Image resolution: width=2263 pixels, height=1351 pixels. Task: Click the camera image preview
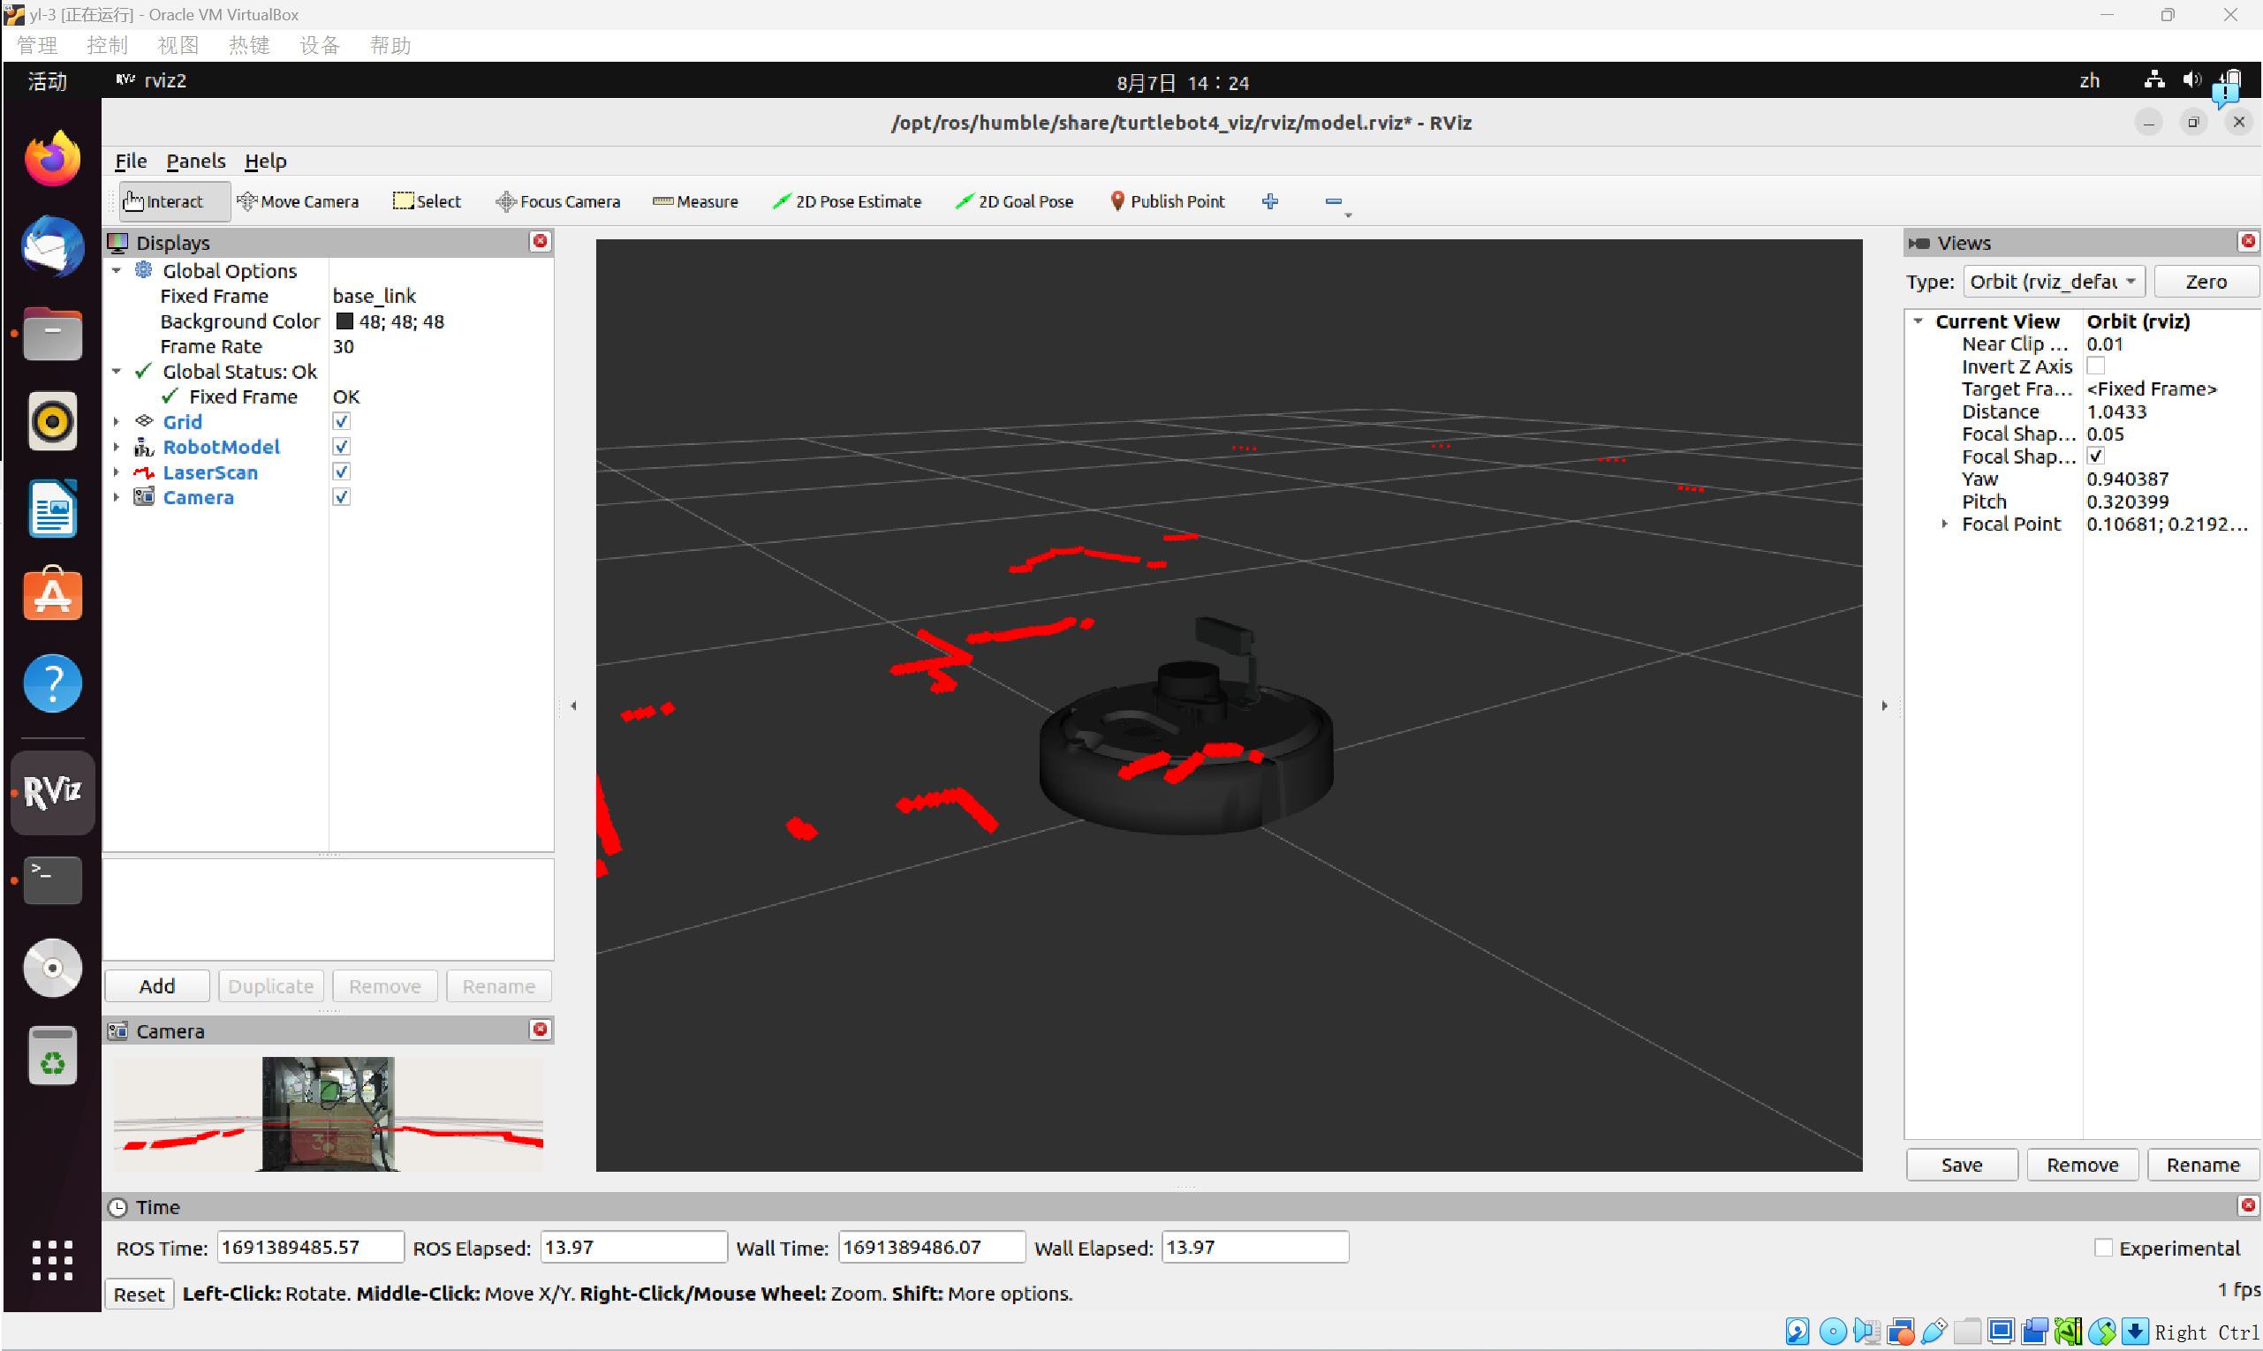click(328, 1113)
